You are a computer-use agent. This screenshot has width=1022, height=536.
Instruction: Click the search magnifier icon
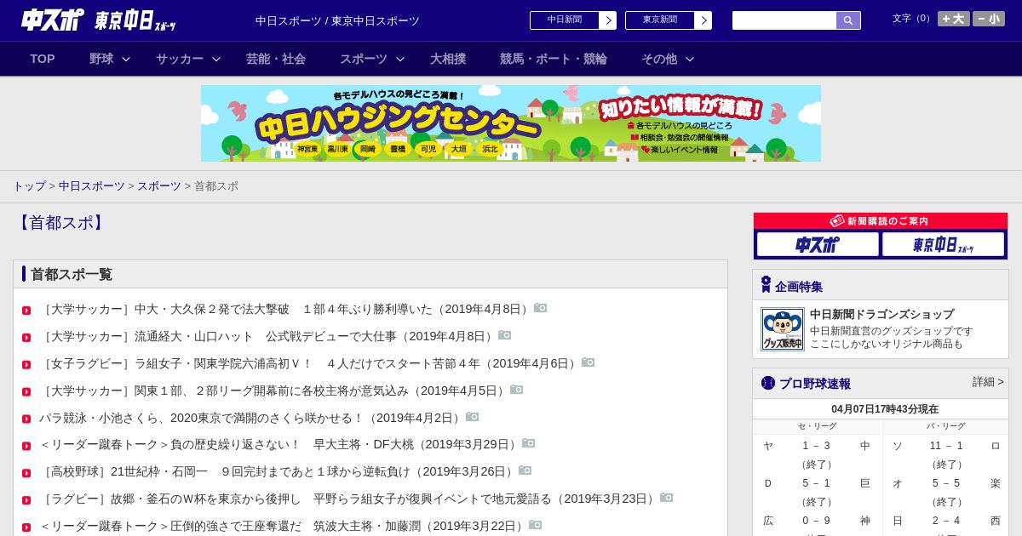coord(848,20)
